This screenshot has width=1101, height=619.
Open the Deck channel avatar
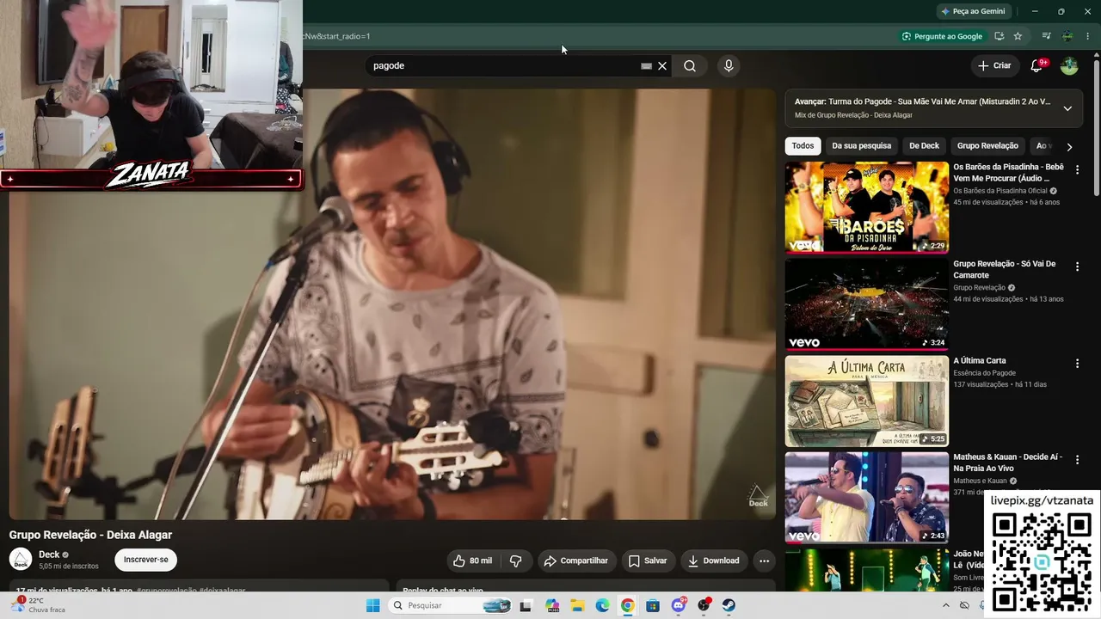pos(21,560)
